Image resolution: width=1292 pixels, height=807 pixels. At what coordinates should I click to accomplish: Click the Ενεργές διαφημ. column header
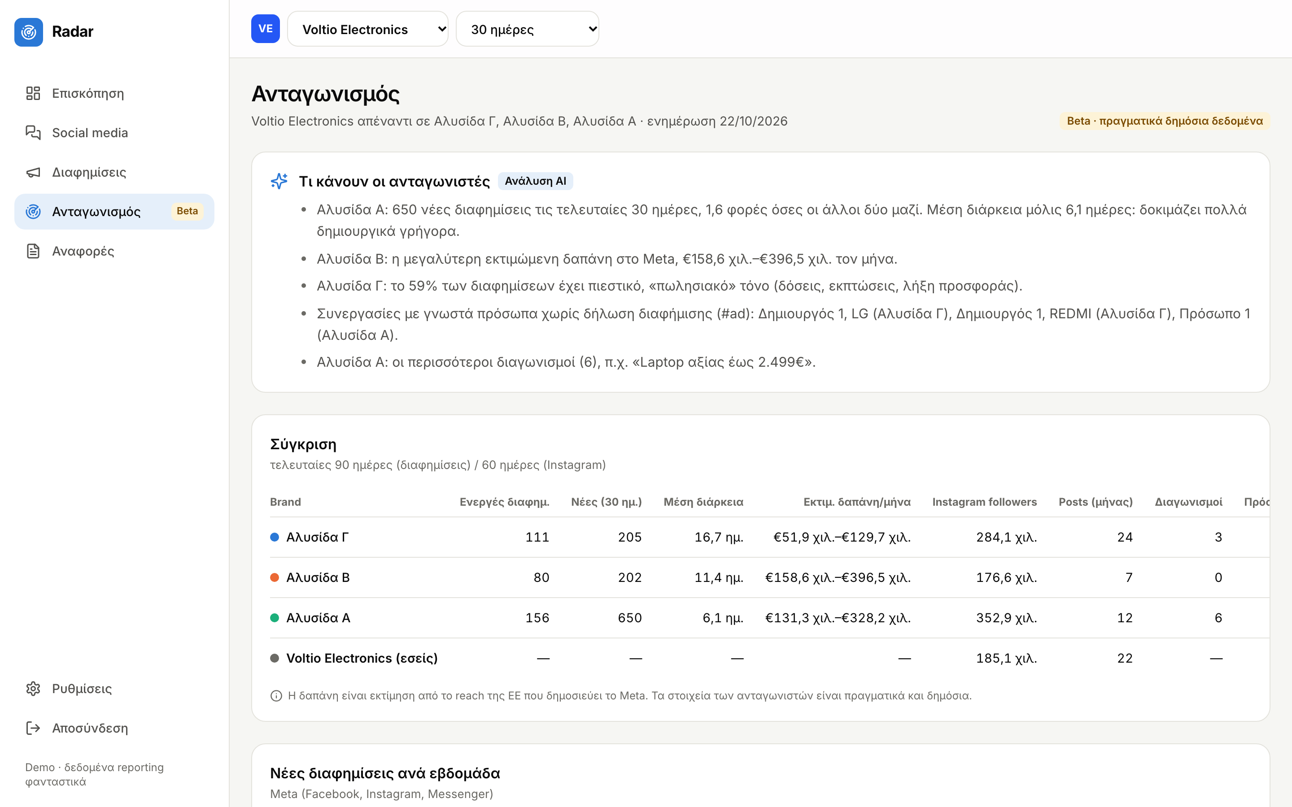(x=504, y=502)
